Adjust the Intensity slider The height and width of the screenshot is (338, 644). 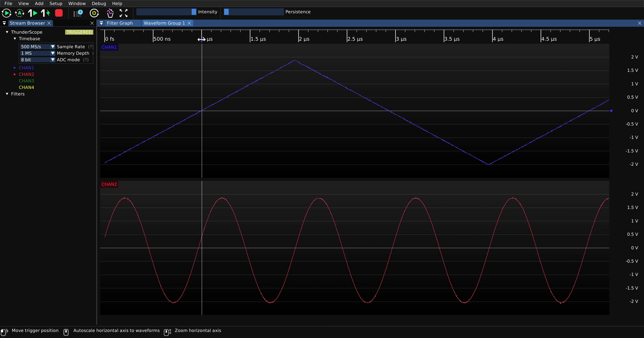166,12
